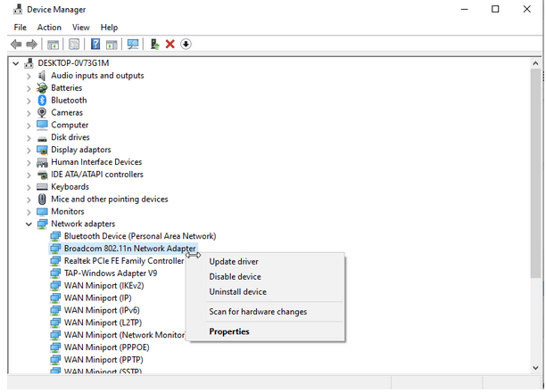
Task: Click the Keyboards category icon
Action: pos(42,187)
